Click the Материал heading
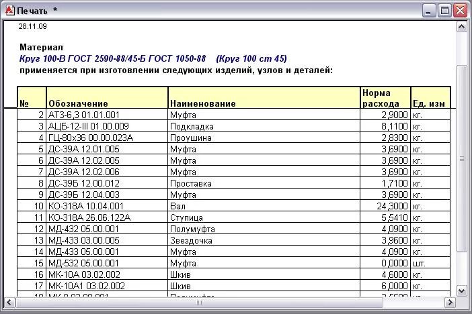The width and height of the screenshot is (472, 314). pos(41,47)
